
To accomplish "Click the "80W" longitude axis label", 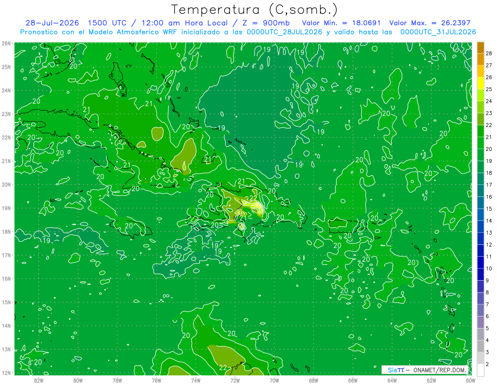I will (x=77, y=380).
